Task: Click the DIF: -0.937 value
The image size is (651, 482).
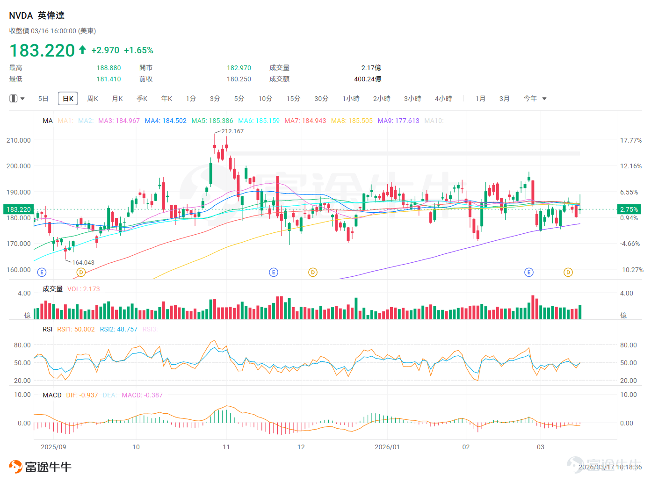Action: 82,395
